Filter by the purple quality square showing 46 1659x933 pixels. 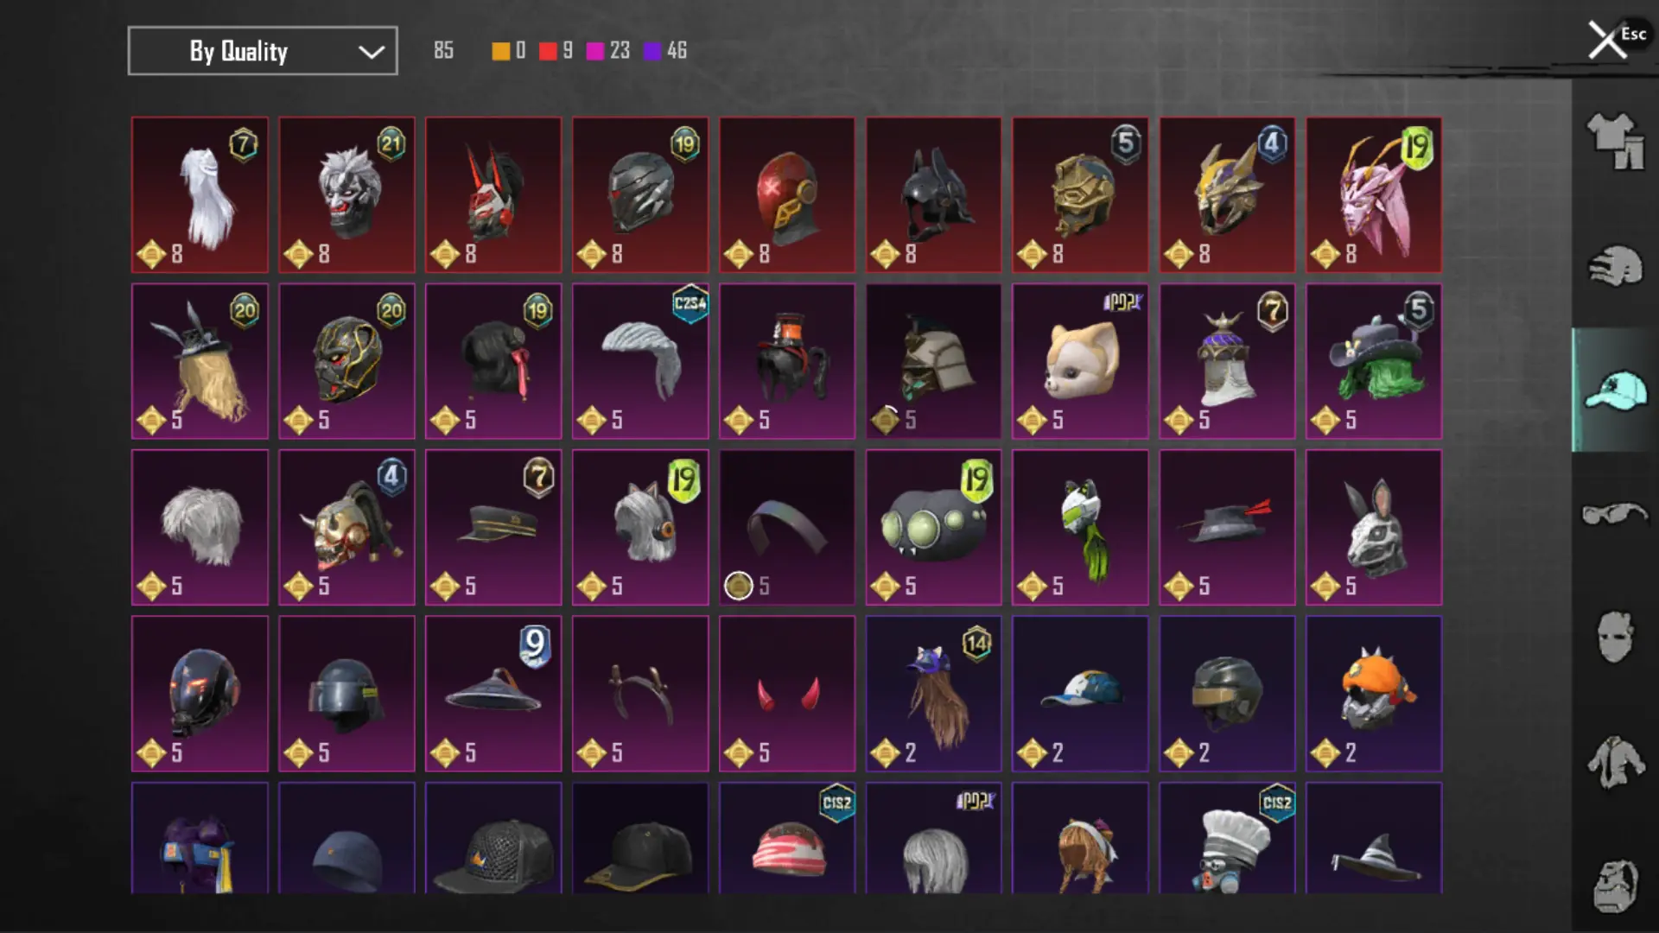tap(652, 51)
